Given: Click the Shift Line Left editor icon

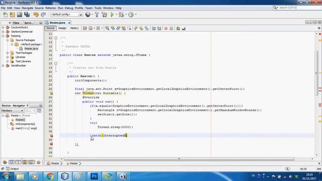Looking at the screenshot, I should (x=153, y=28).
